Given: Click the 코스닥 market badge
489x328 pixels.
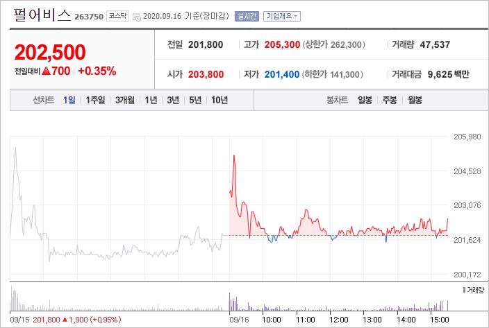Looking at the screenshot, I should coord(117,16).
